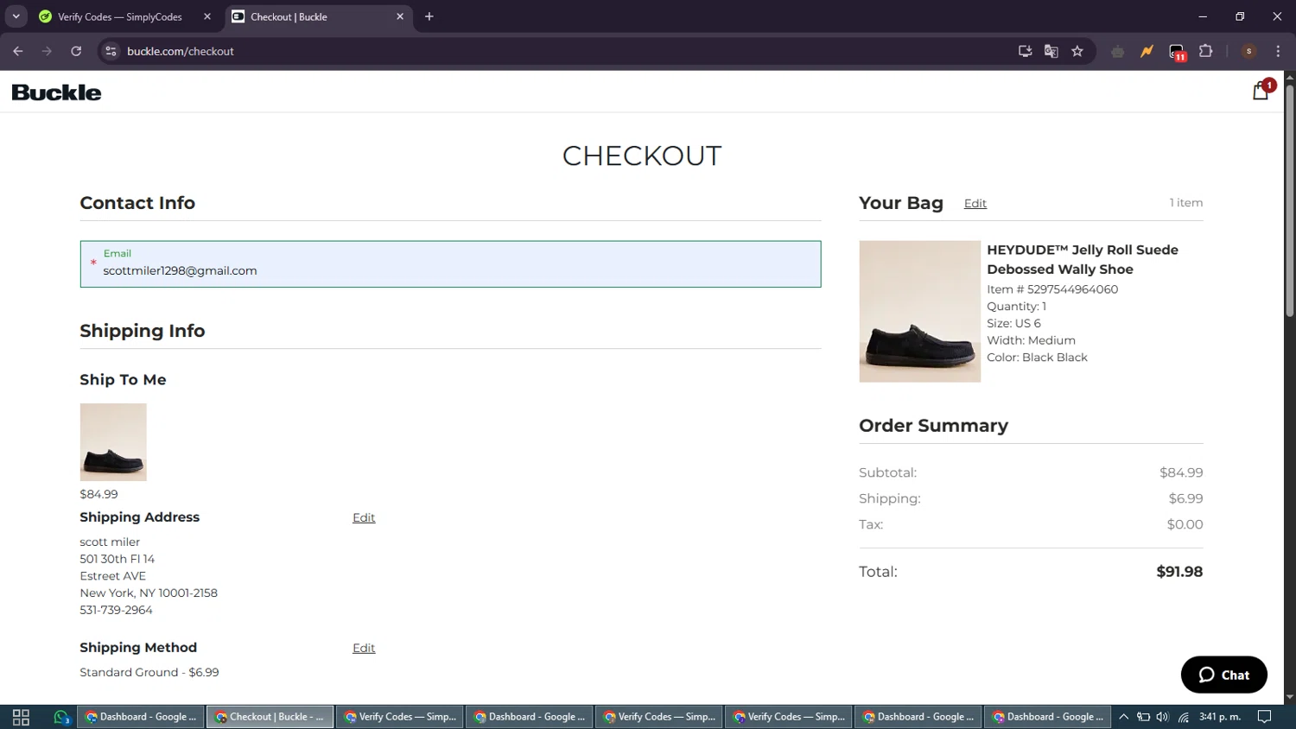Open the network Wi-Fi tray icon
Screen dimensions: 1296x729
1184,717
